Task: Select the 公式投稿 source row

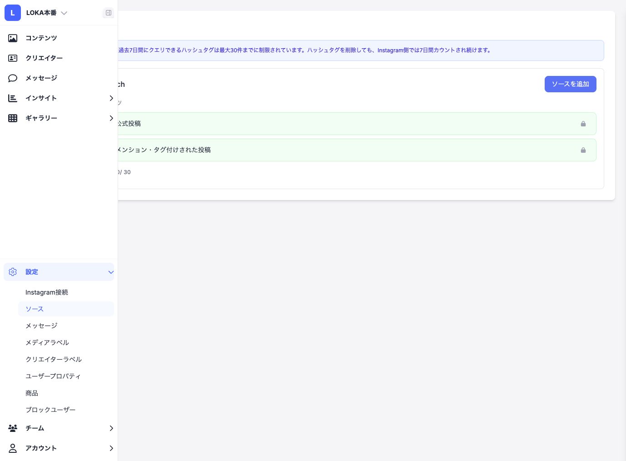Action: point(357,124)
